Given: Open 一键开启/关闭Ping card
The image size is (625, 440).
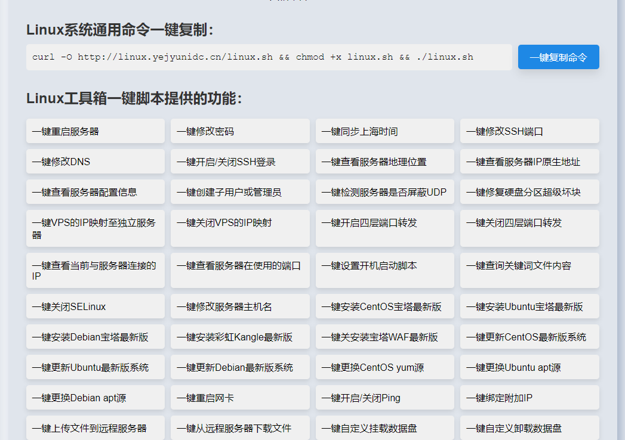Looking at the screenshot, I should click(384, 398).
